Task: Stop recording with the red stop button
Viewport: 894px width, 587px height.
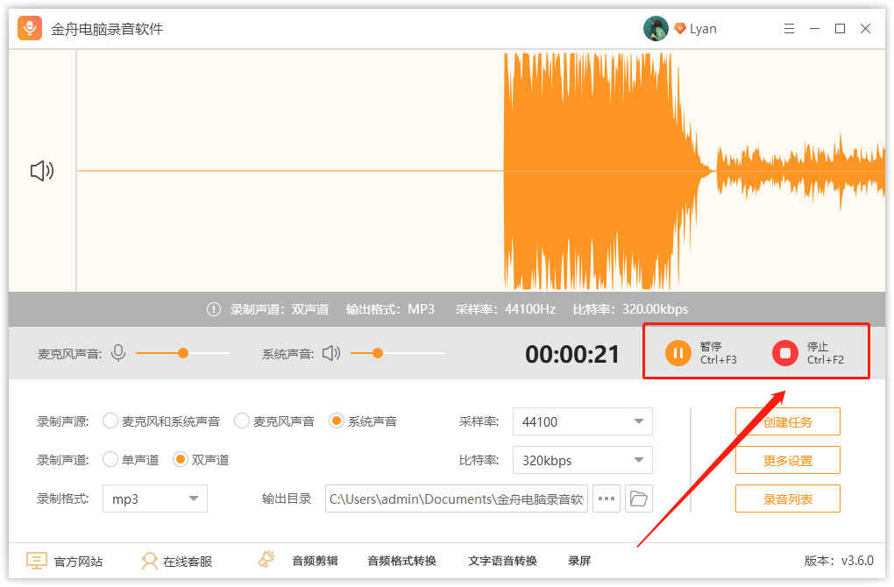Action: click(785, 353)
